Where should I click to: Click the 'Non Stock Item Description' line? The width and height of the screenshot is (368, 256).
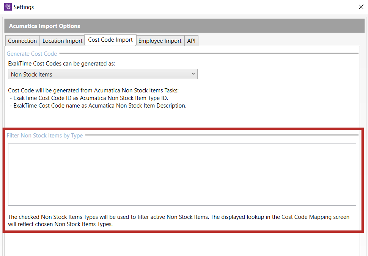pos(98,106)
